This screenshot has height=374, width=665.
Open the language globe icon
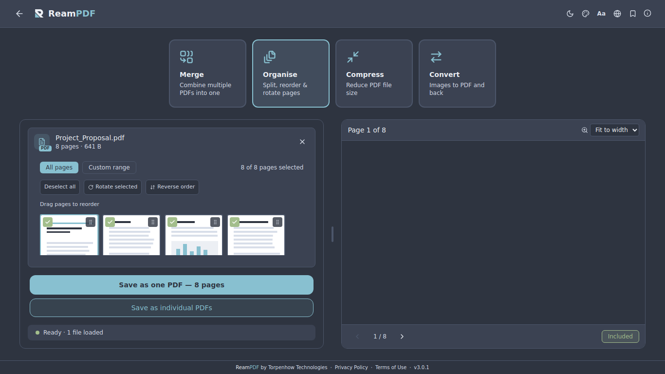[x=617, y=14]
